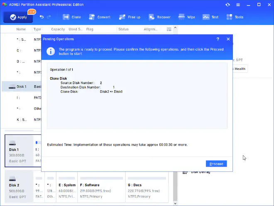Undo the last pending operation
Image resolution: width=274 pixels, height=206 pixels.
42,17
